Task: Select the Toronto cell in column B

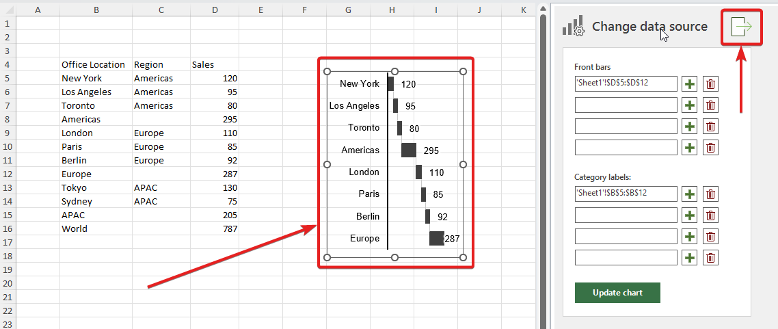Action: click(96, 106)
